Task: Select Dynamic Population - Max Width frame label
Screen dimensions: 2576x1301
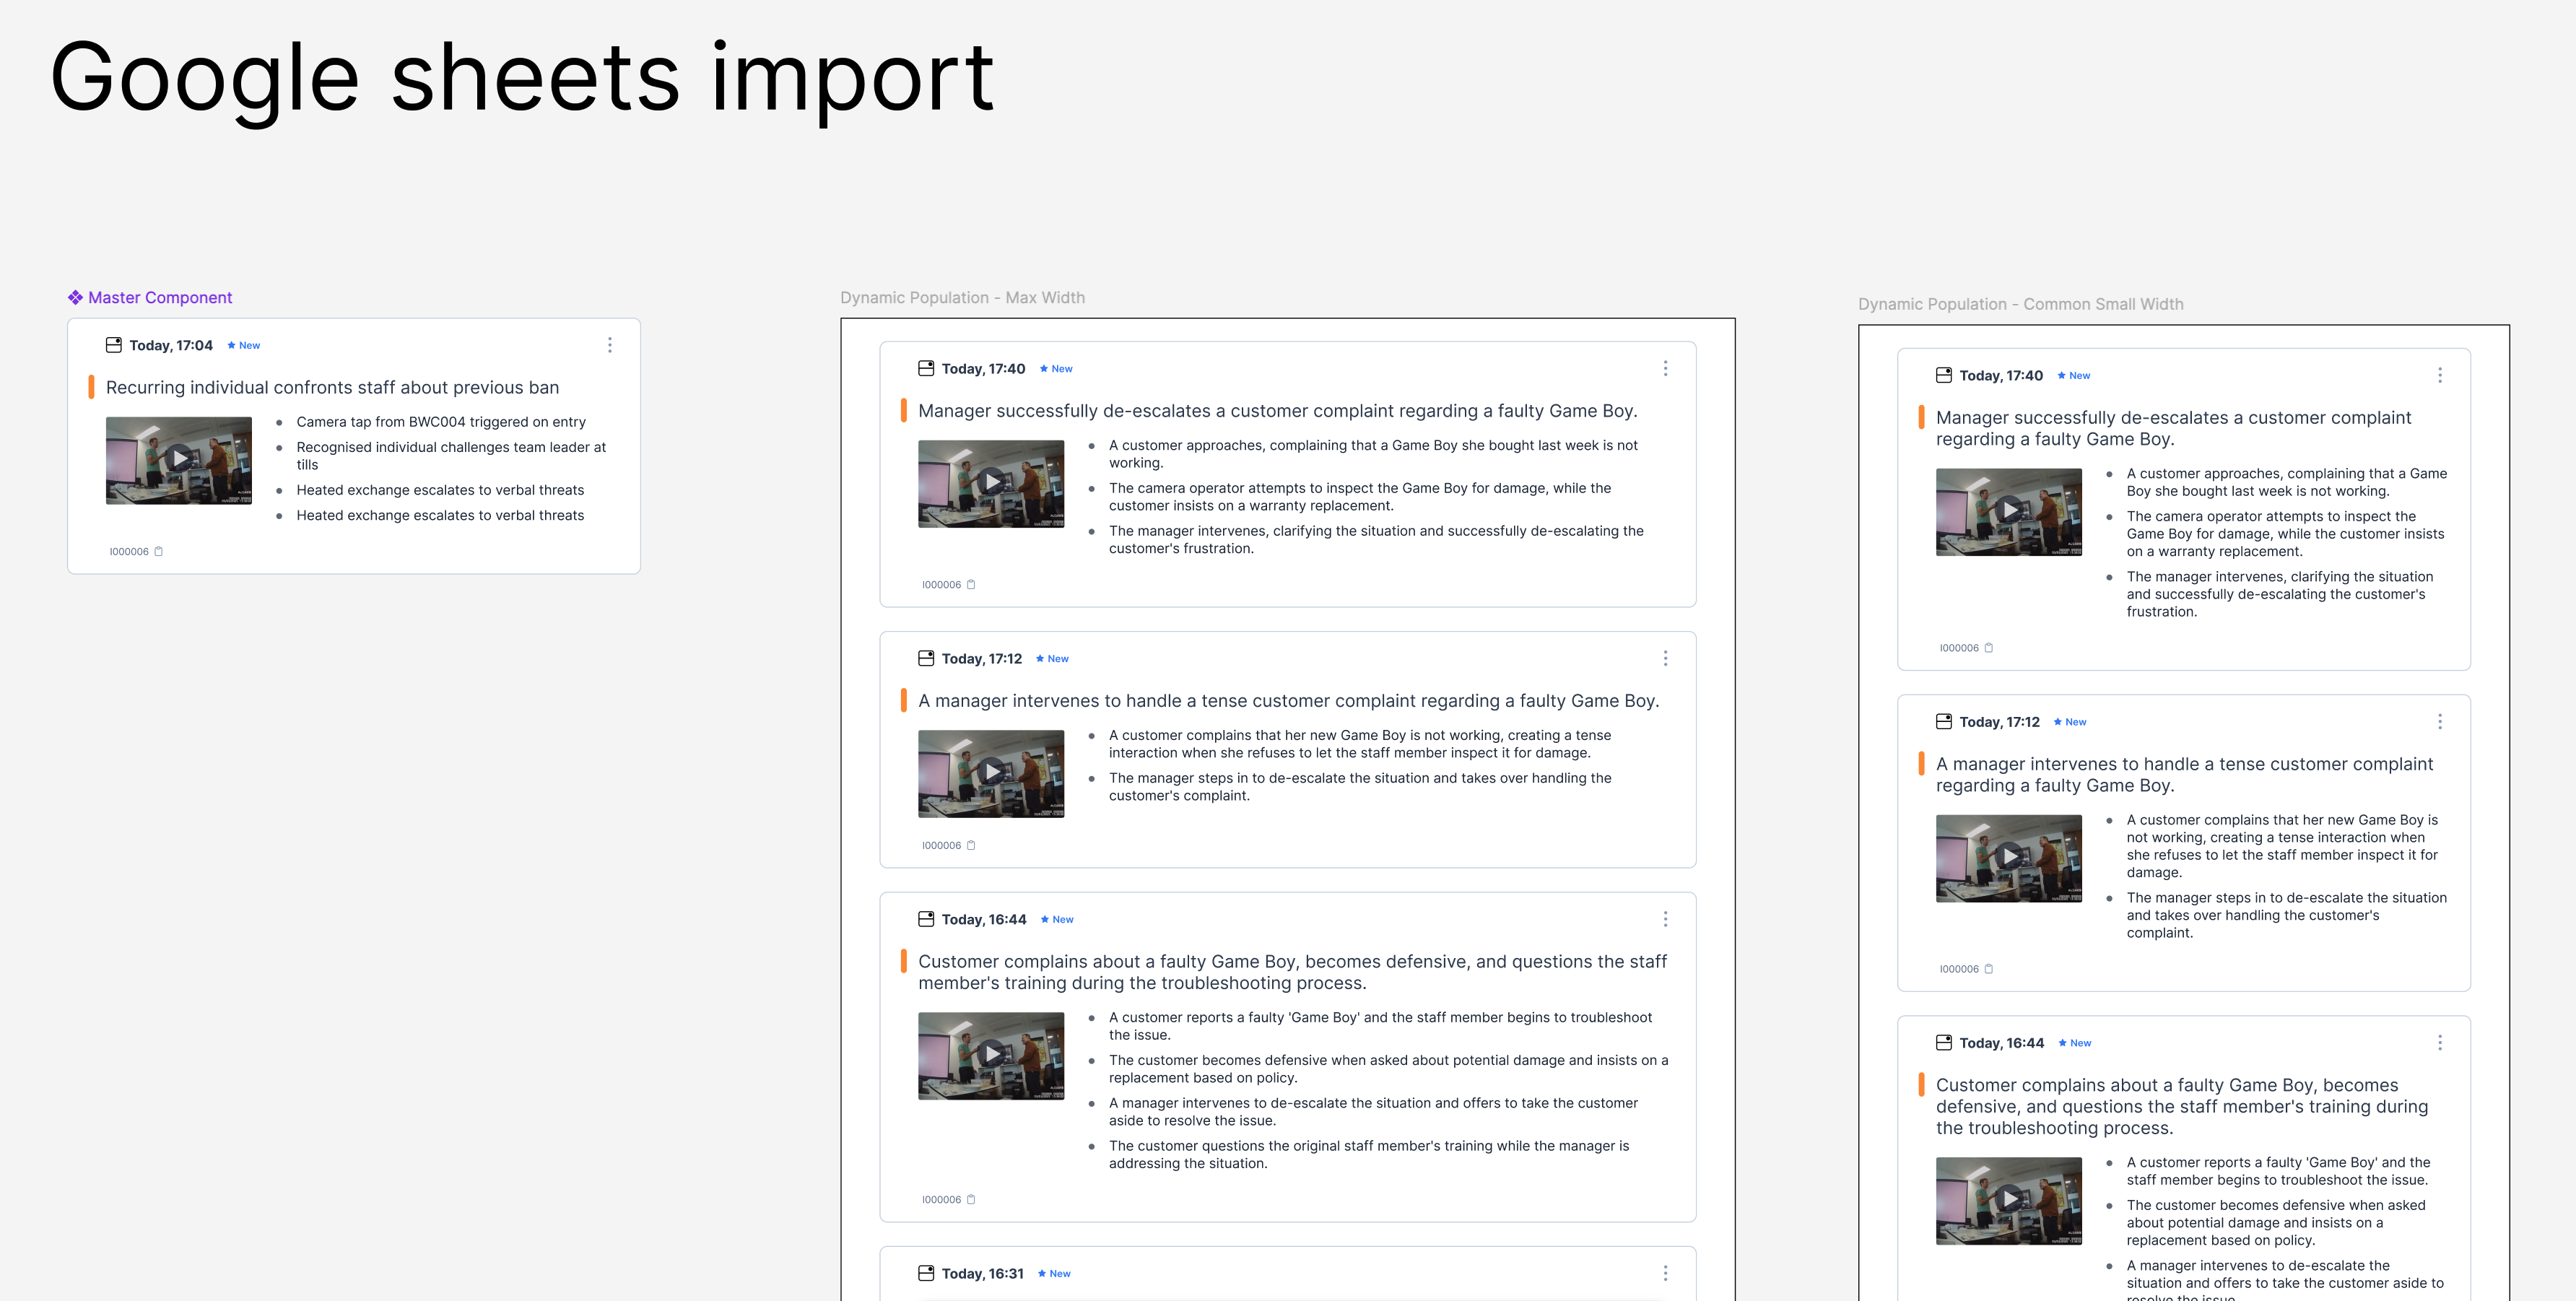Action: [x=962, y=297]
